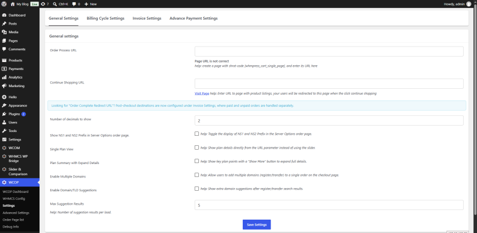Click the Order Complete Redirect URL notice
This screenshot has height=233, width=477.
257,106
